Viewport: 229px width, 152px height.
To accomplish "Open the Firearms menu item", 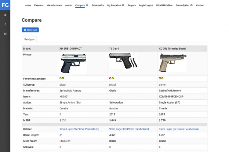I will (39, 5).
